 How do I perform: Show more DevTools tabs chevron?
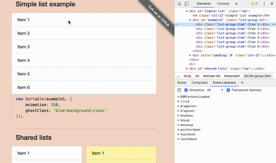(236, 4)
